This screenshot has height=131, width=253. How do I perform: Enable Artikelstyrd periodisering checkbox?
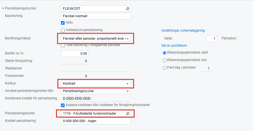pos(63,30)
